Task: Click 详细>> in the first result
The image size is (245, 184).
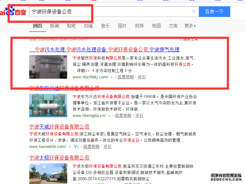Action: click(83, 71)
